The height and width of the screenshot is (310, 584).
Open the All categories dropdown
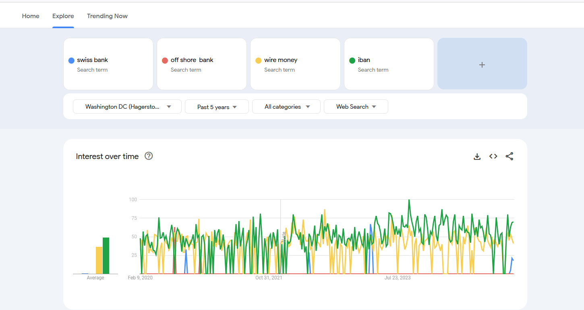(286, 107)
